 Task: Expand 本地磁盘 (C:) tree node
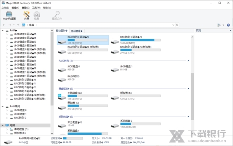(x=7, y=129)
